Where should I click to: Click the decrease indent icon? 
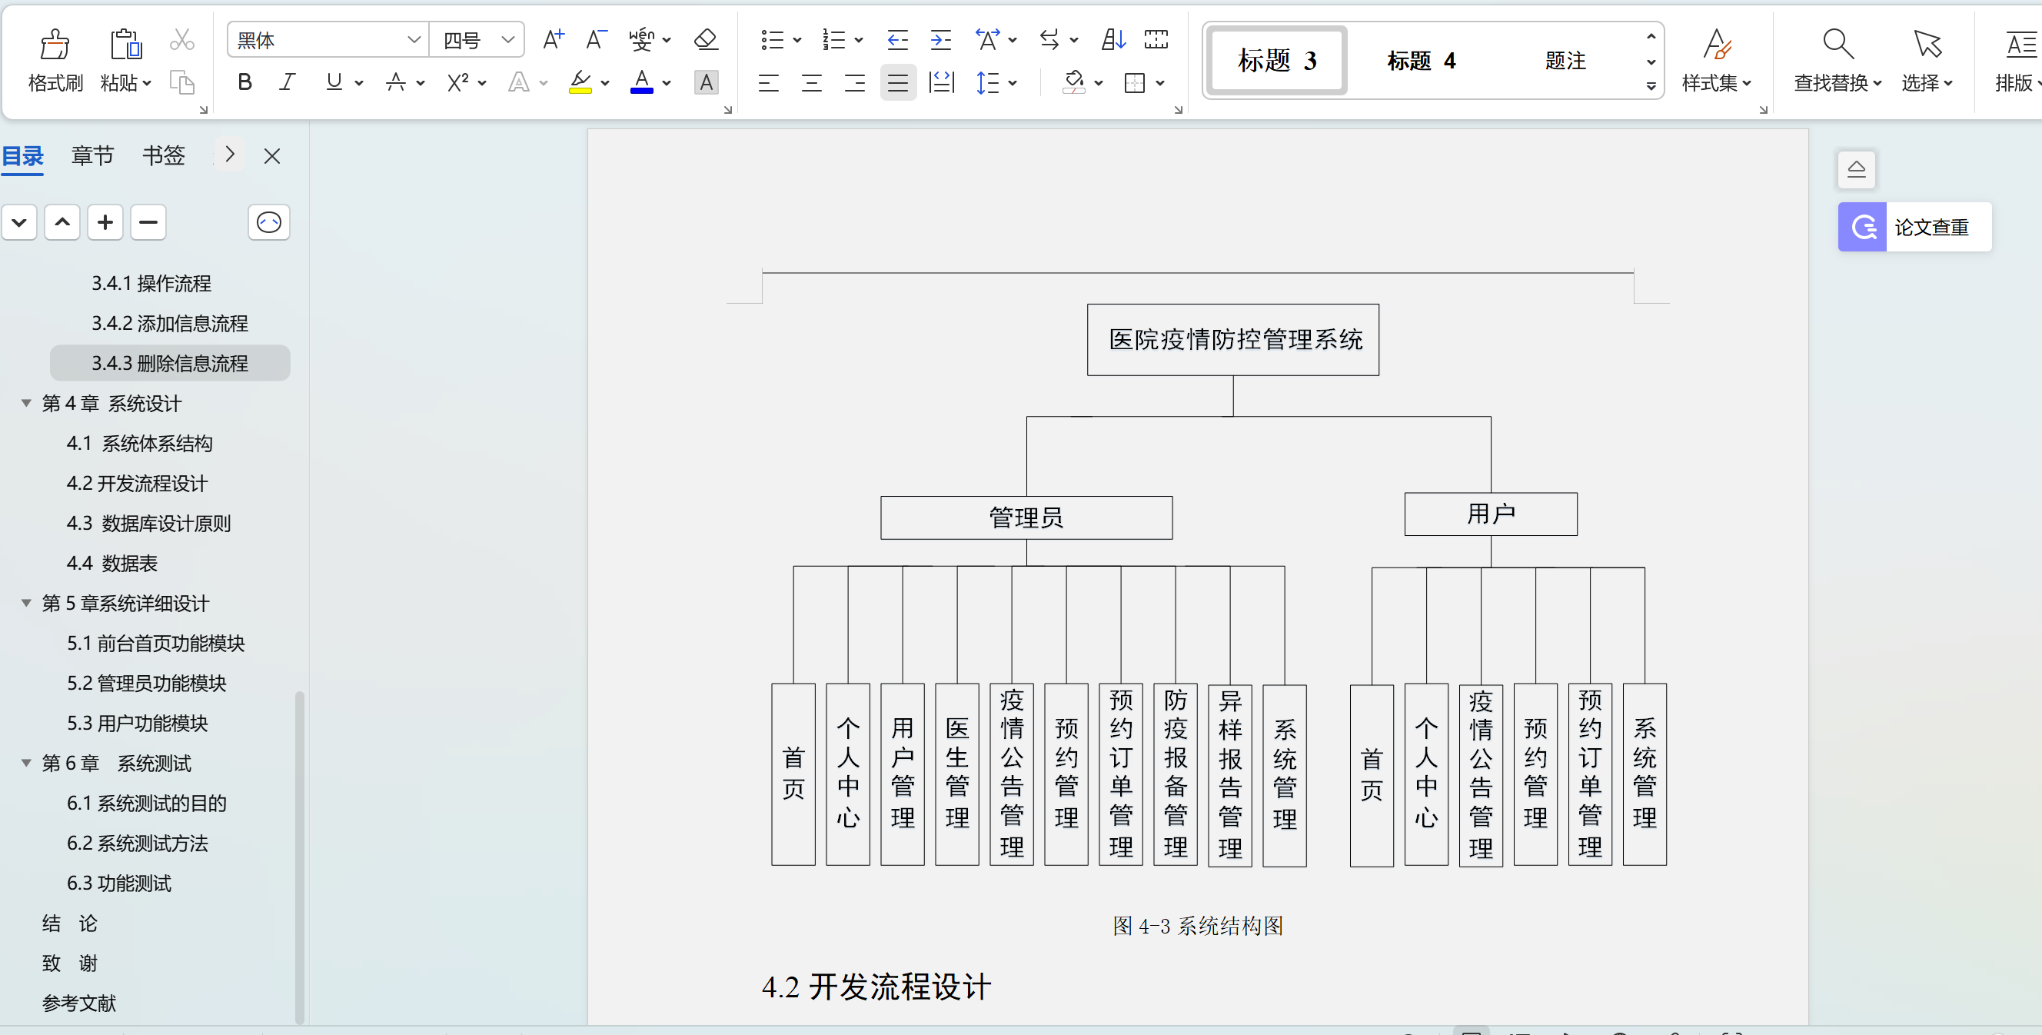tap(897, 39)
